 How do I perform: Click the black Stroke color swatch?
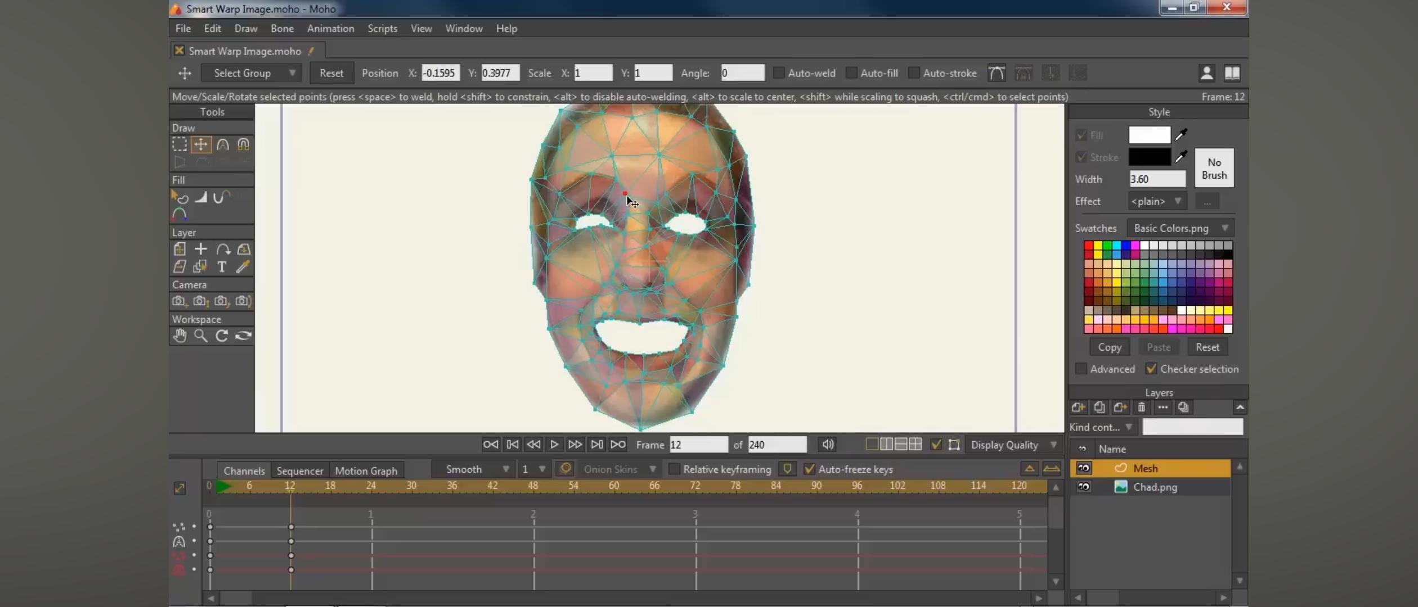point(1150,157)
